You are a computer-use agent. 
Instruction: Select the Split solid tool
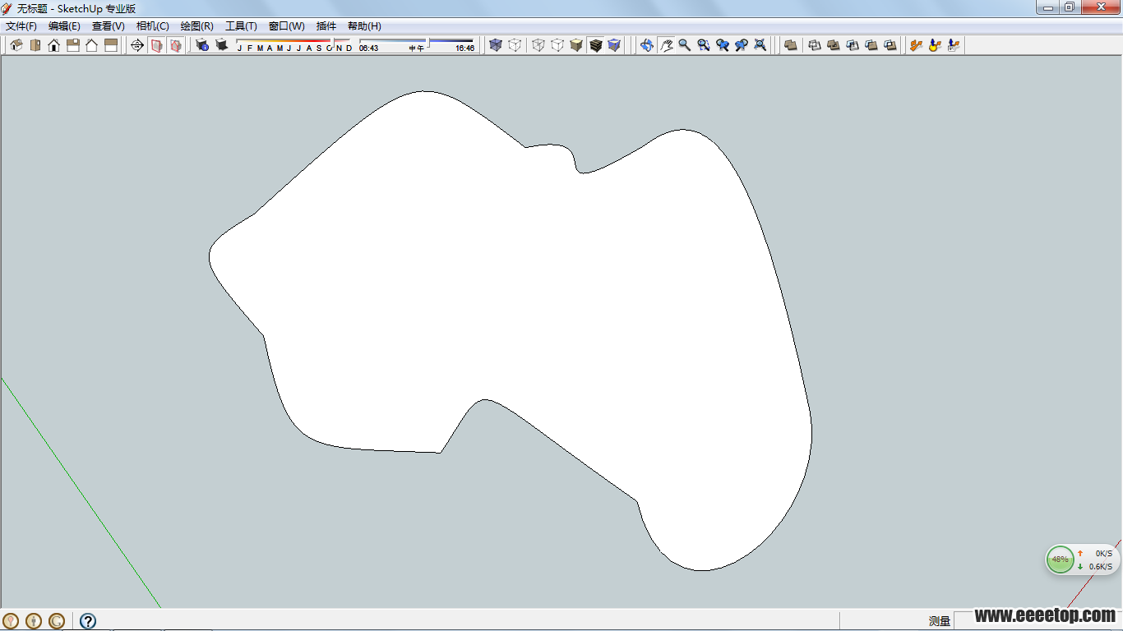pyautogui.click(x=890, y=45)
